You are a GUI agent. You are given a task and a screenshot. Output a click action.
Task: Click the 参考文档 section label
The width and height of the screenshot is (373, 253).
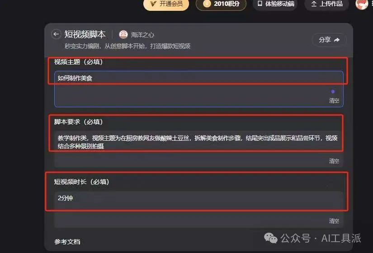point(67,242)
